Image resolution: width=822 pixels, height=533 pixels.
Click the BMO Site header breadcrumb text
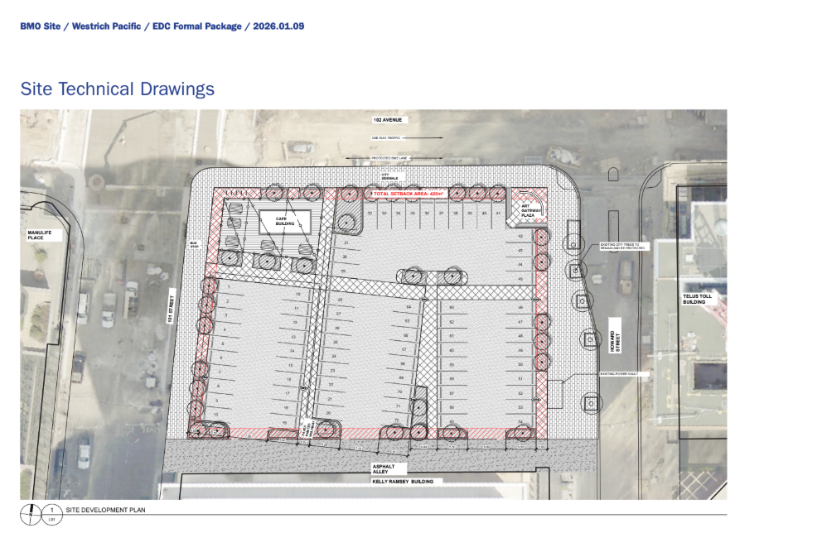pos(162,26)
